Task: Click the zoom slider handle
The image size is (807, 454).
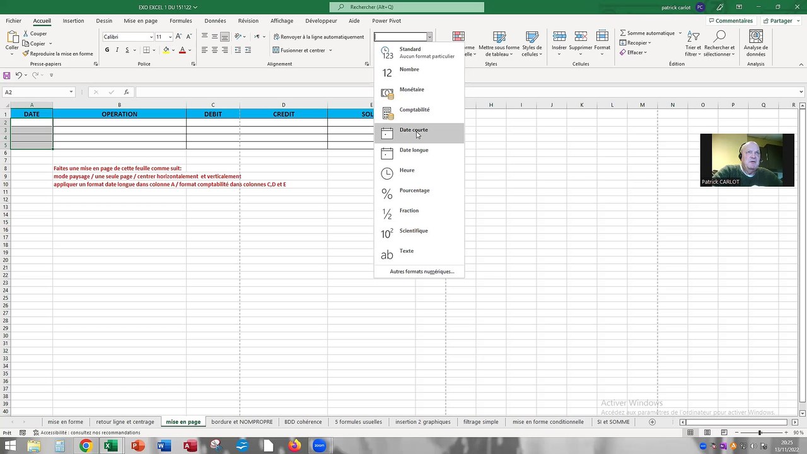Action: (760, 433)
